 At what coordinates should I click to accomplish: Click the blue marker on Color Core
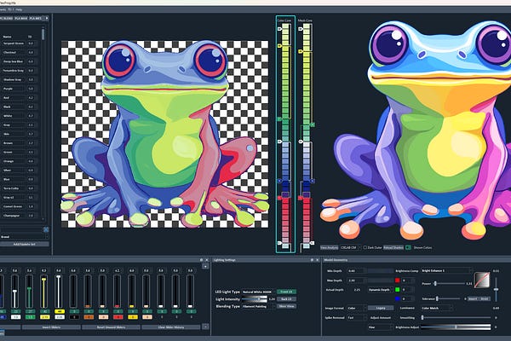point(279,181)
